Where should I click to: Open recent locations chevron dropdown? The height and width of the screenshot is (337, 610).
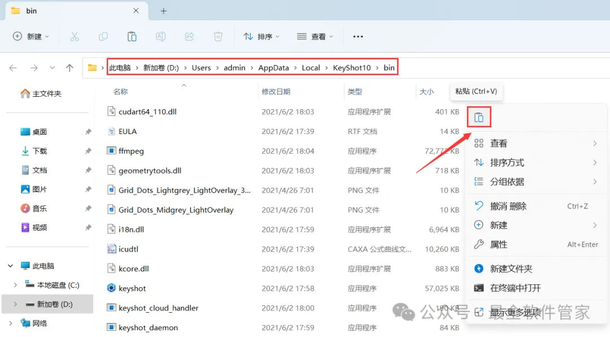[52, 68]
